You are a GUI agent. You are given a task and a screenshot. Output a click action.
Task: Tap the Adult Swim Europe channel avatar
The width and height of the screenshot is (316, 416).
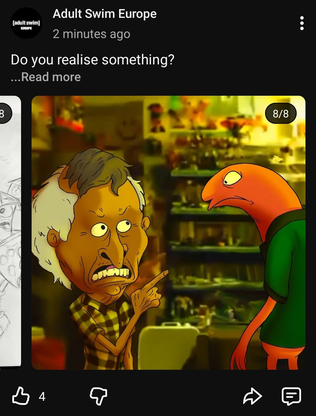[26, 23]
